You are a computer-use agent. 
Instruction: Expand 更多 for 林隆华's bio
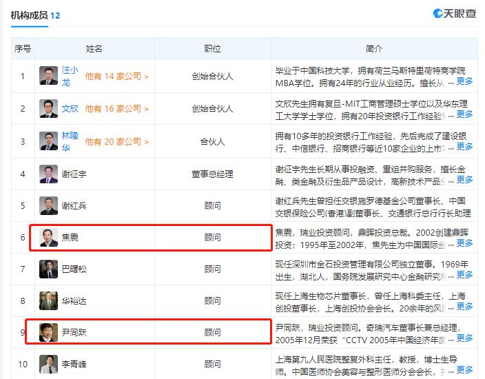[464, 147]
